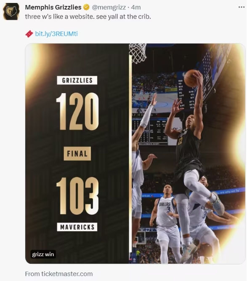Click the 103 score number
This screenshot has width=247, height=281.
pos(77,196)
